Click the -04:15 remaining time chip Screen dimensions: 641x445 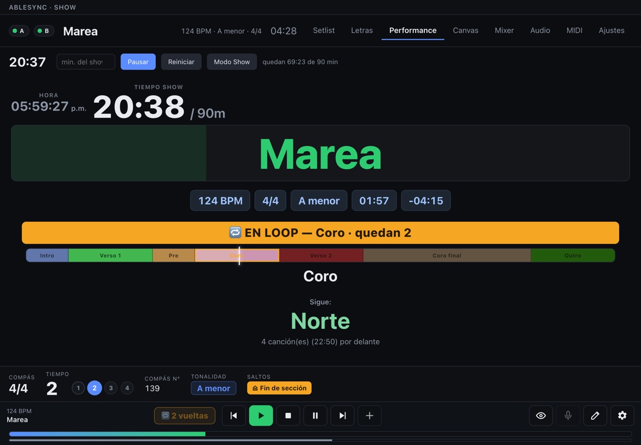click(x=425, y=200)
